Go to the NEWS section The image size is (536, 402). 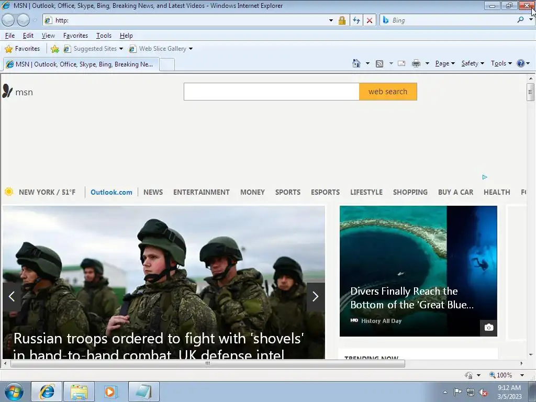(153, 192)
